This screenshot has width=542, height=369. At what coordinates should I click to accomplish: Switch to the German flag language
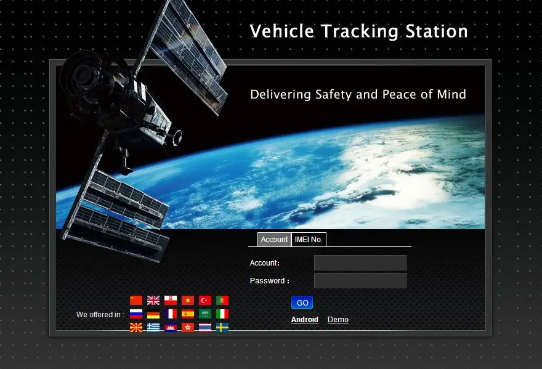pyautogui.click(x=153, y=314)
